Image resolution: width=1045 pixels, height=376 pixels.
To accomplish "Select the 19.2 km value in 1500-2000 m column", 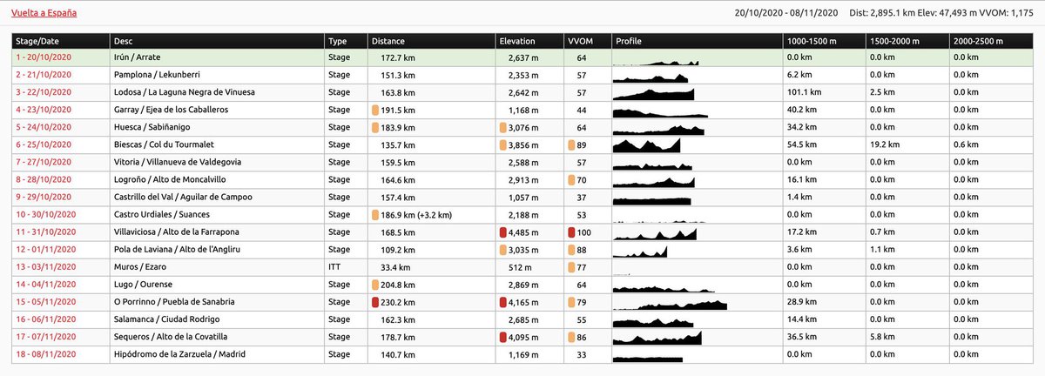I will coord(884,144).
